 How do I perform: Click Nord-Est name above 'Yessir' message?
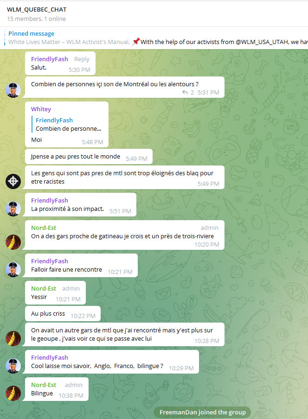coord(44,289)
